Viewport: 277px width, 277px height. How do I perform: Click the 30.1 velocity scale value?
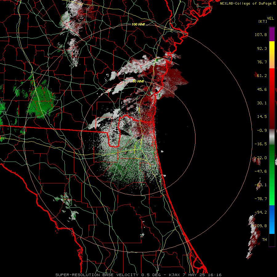click(x=262, y=103)
